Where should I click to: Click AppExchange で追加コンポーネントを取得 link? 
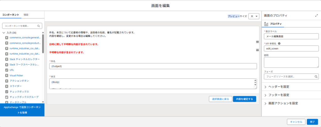pyautogui.click(x=22, y=110)
